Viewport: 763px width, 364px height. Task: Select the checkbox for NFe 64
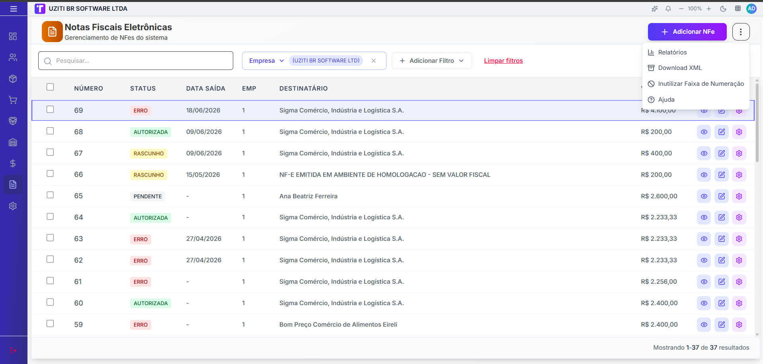50,217
